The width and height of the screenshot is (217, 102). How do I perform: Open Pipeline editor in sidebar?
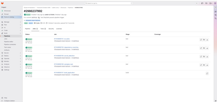pyautogui.click(x=11, y=42)
